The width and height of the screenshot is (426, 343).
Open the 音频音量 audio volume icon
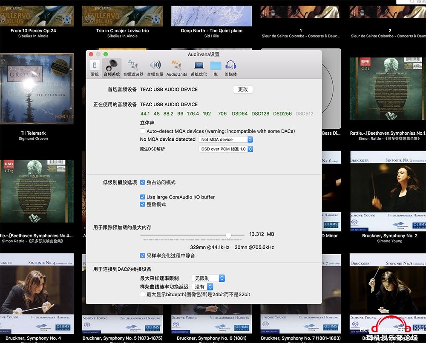(155, 68)
